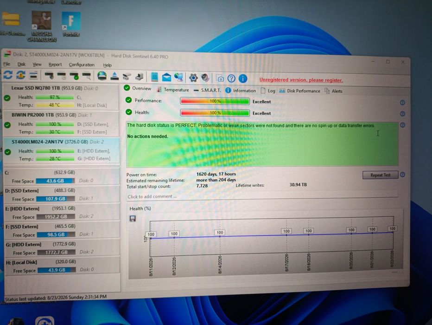Switch to the Information tab
The width and height of the screenshot is (432, 325).
tap(241, 91)
